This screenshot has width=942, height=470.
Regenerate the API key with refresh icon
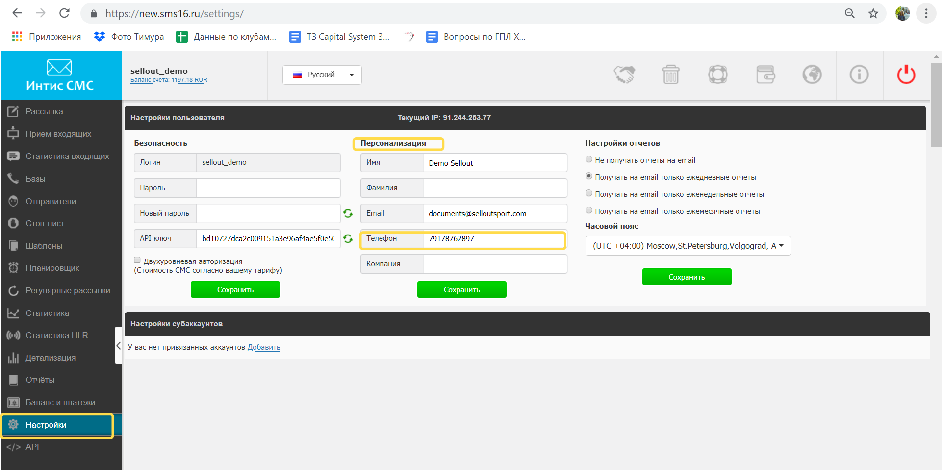348,239
